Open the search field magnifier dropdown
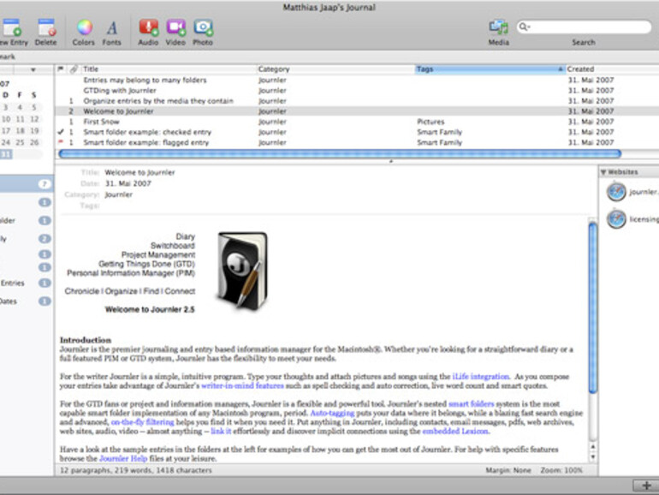 522,27
